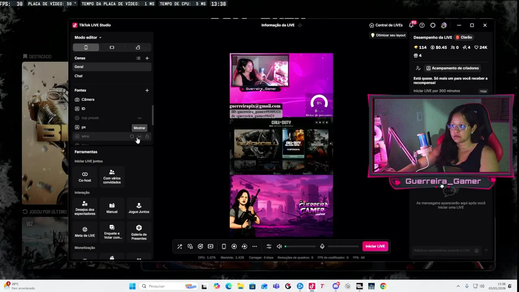
Task: Open the magic wand effects tool
Action: [x=180, y=246]
